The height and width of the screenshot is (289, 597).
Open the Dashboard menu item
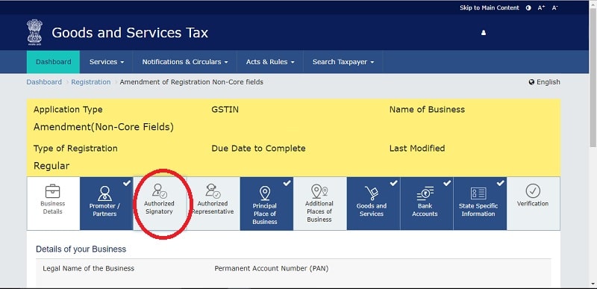point(53,62)
